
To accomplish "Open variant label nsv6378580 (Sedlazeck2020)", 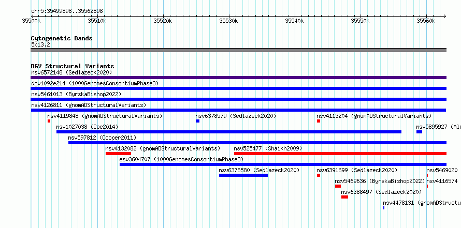I will coord(259,170).
